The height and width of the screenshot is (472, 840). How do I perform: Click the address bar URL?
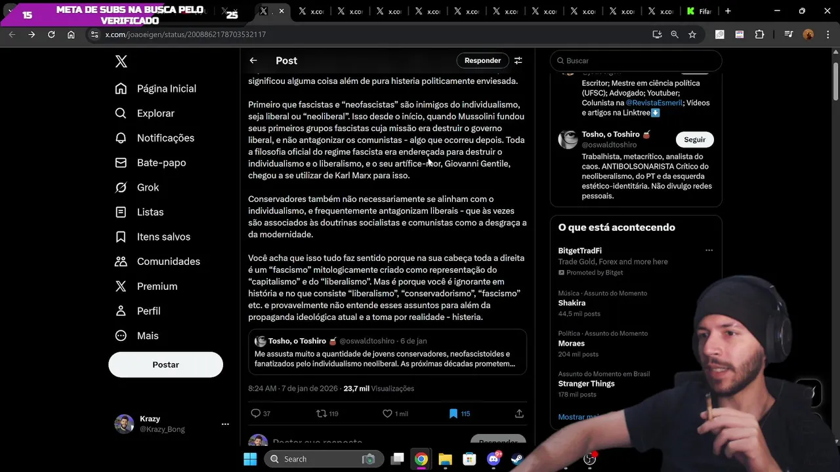(x=186, y=34)
